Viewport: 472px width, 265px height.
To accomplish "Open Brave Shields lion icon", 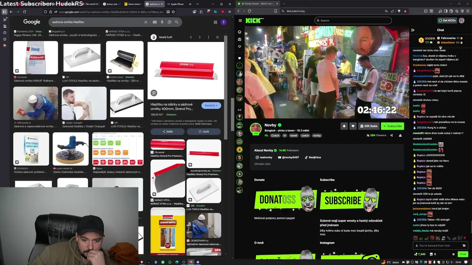I will (x=399, y=11).
